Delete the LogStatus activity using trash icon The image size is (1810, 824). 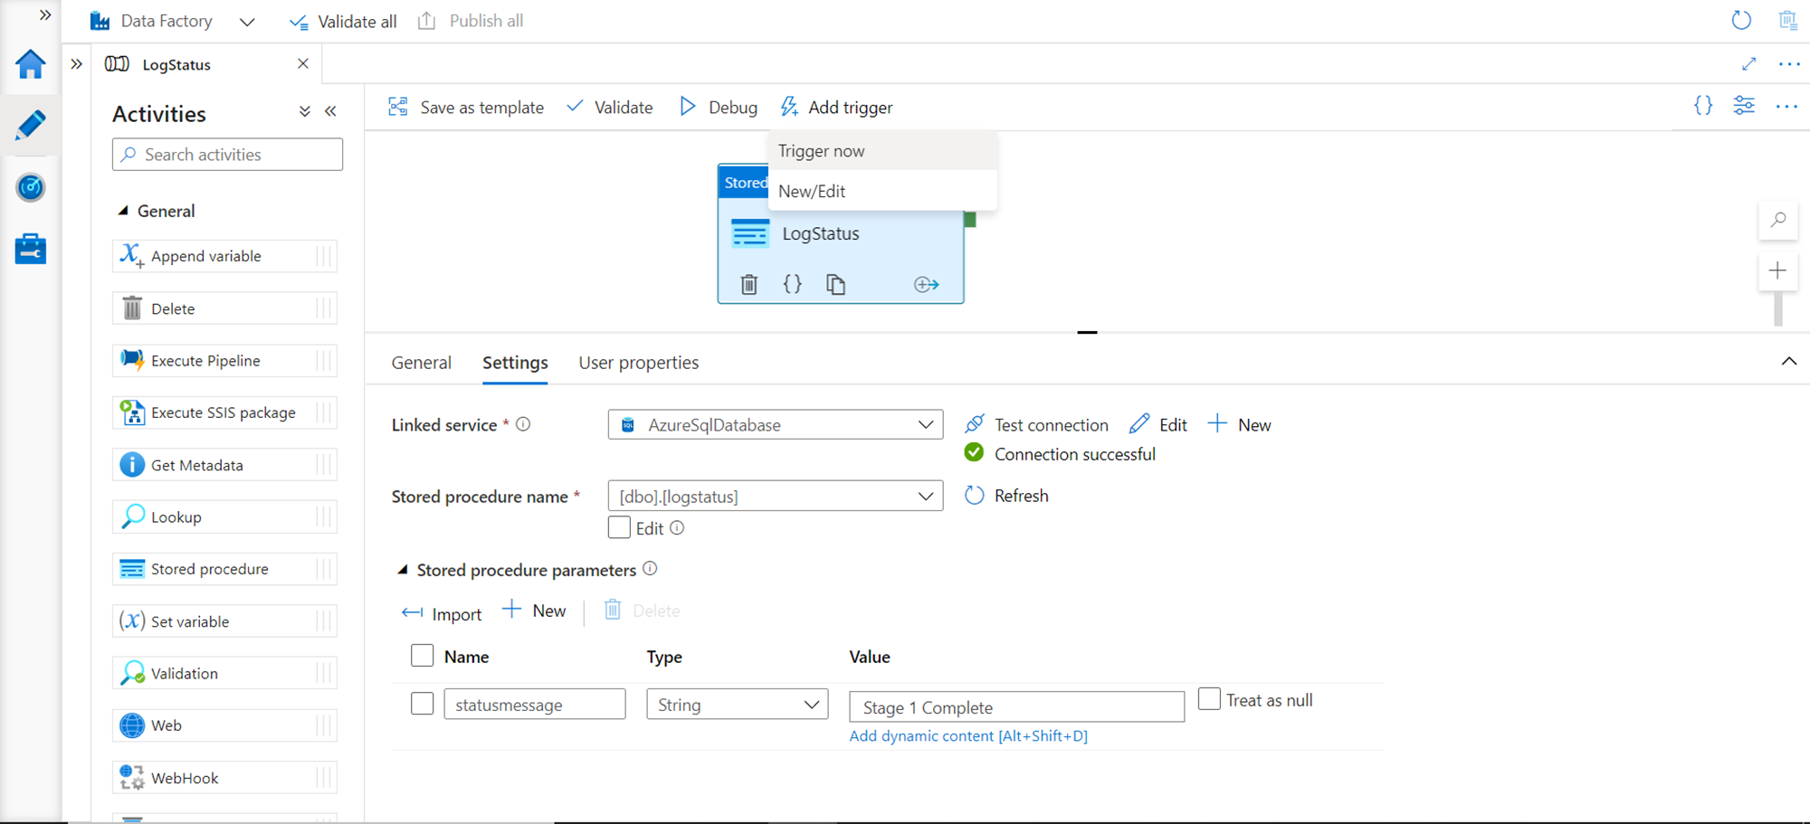click(x=748, y=285)
